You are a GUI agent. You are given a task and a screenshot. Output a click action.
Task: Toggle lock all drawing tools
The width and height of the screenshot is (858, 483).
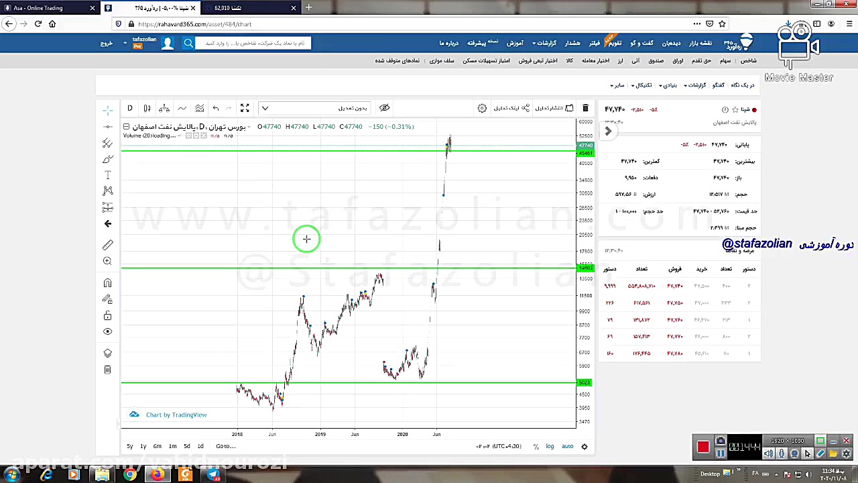point(108,315)
